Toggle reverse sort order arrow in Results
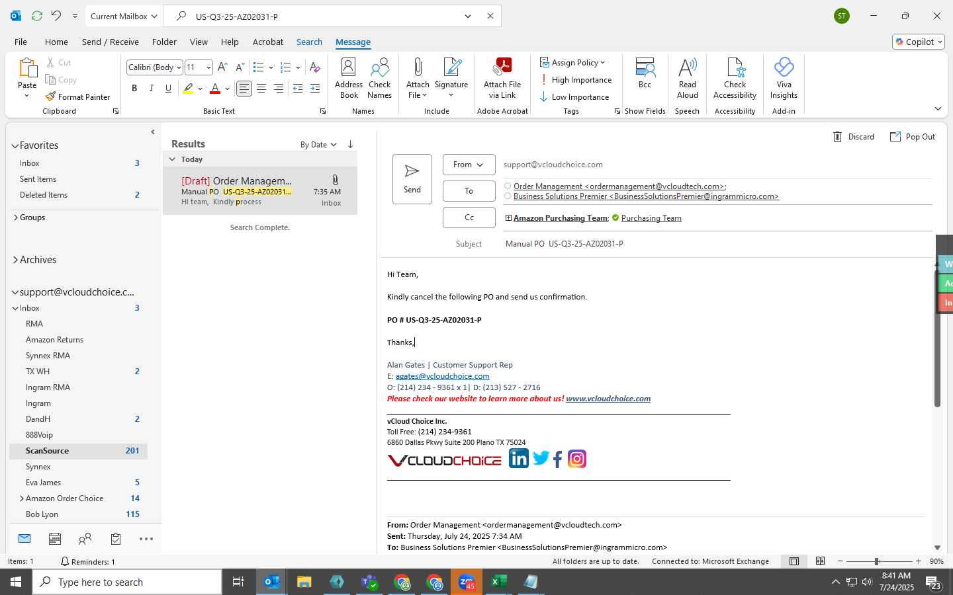The width and height of the screenshot is (953, 595). tap(350, 144)
